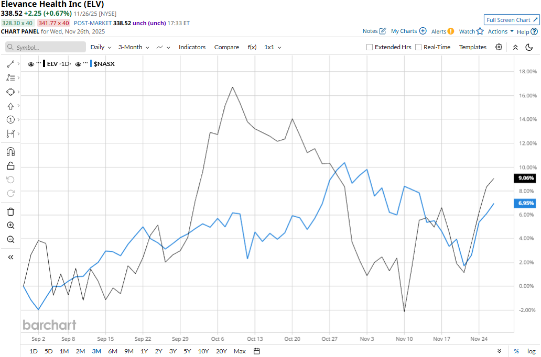Open the Daily frequency dropdown
Viewport: 541px width, 357px height.
coord(101,47)
